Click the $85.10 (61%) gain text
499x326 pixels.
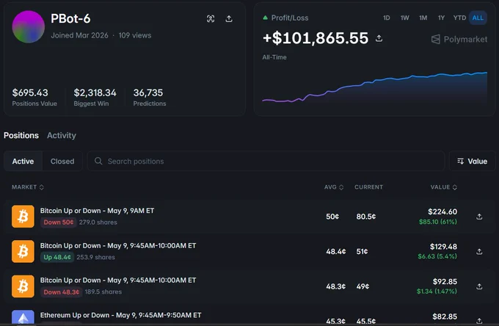pos(438,222)
